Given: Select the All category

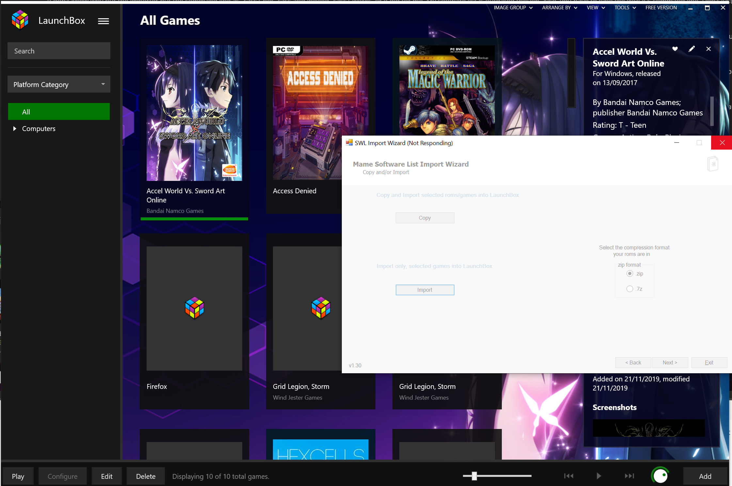Looking at the screenshot, I should point(59,112).
